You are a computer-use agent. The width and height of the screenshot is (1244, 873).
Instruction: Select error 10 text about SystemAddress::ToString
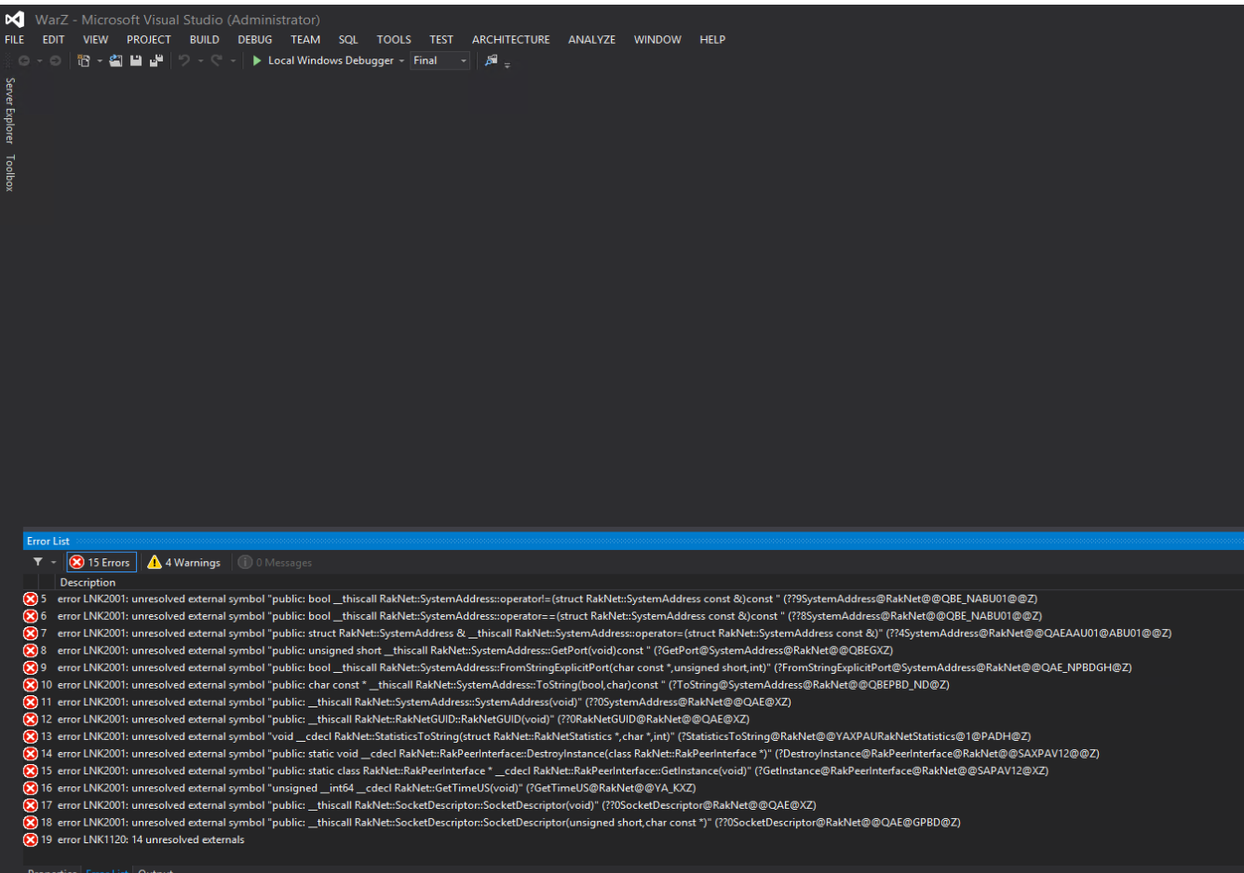pos(503,685)
